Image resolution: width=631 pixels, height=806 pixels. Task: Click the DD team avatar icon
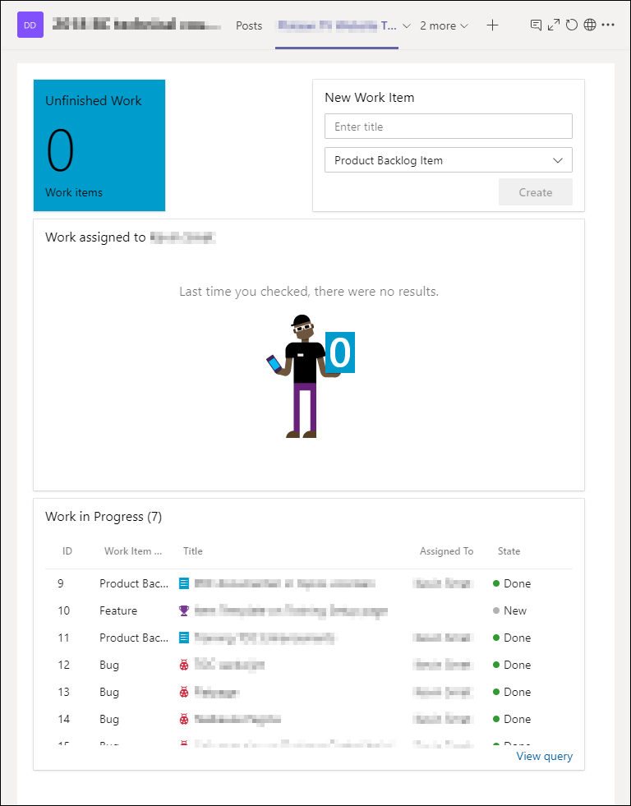pos(30,25)
